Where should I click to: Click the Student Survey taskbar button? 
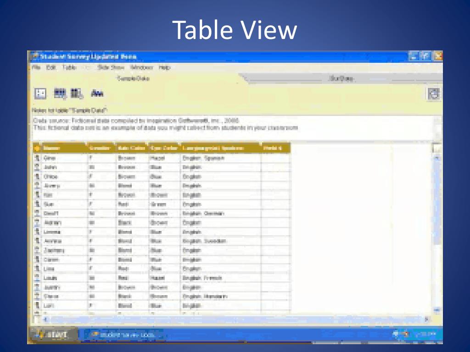123,335
